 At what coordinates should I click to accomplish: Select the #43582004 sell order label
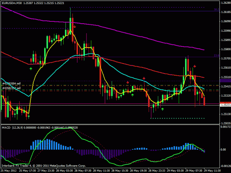click(x=11, y=83)
